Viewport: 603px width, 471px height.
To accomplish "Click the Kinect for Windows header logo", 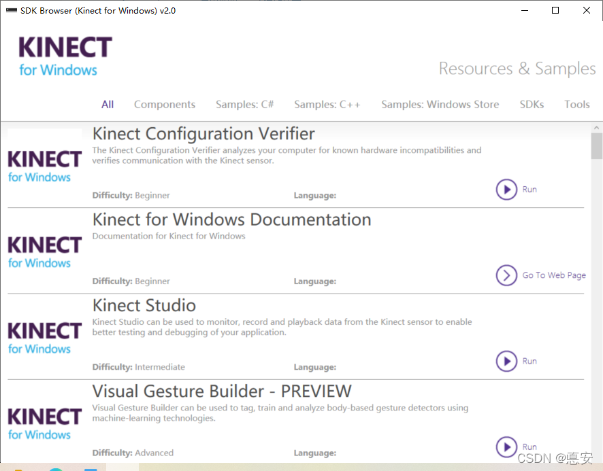I will pyautogui.click(x=65, y=56).
